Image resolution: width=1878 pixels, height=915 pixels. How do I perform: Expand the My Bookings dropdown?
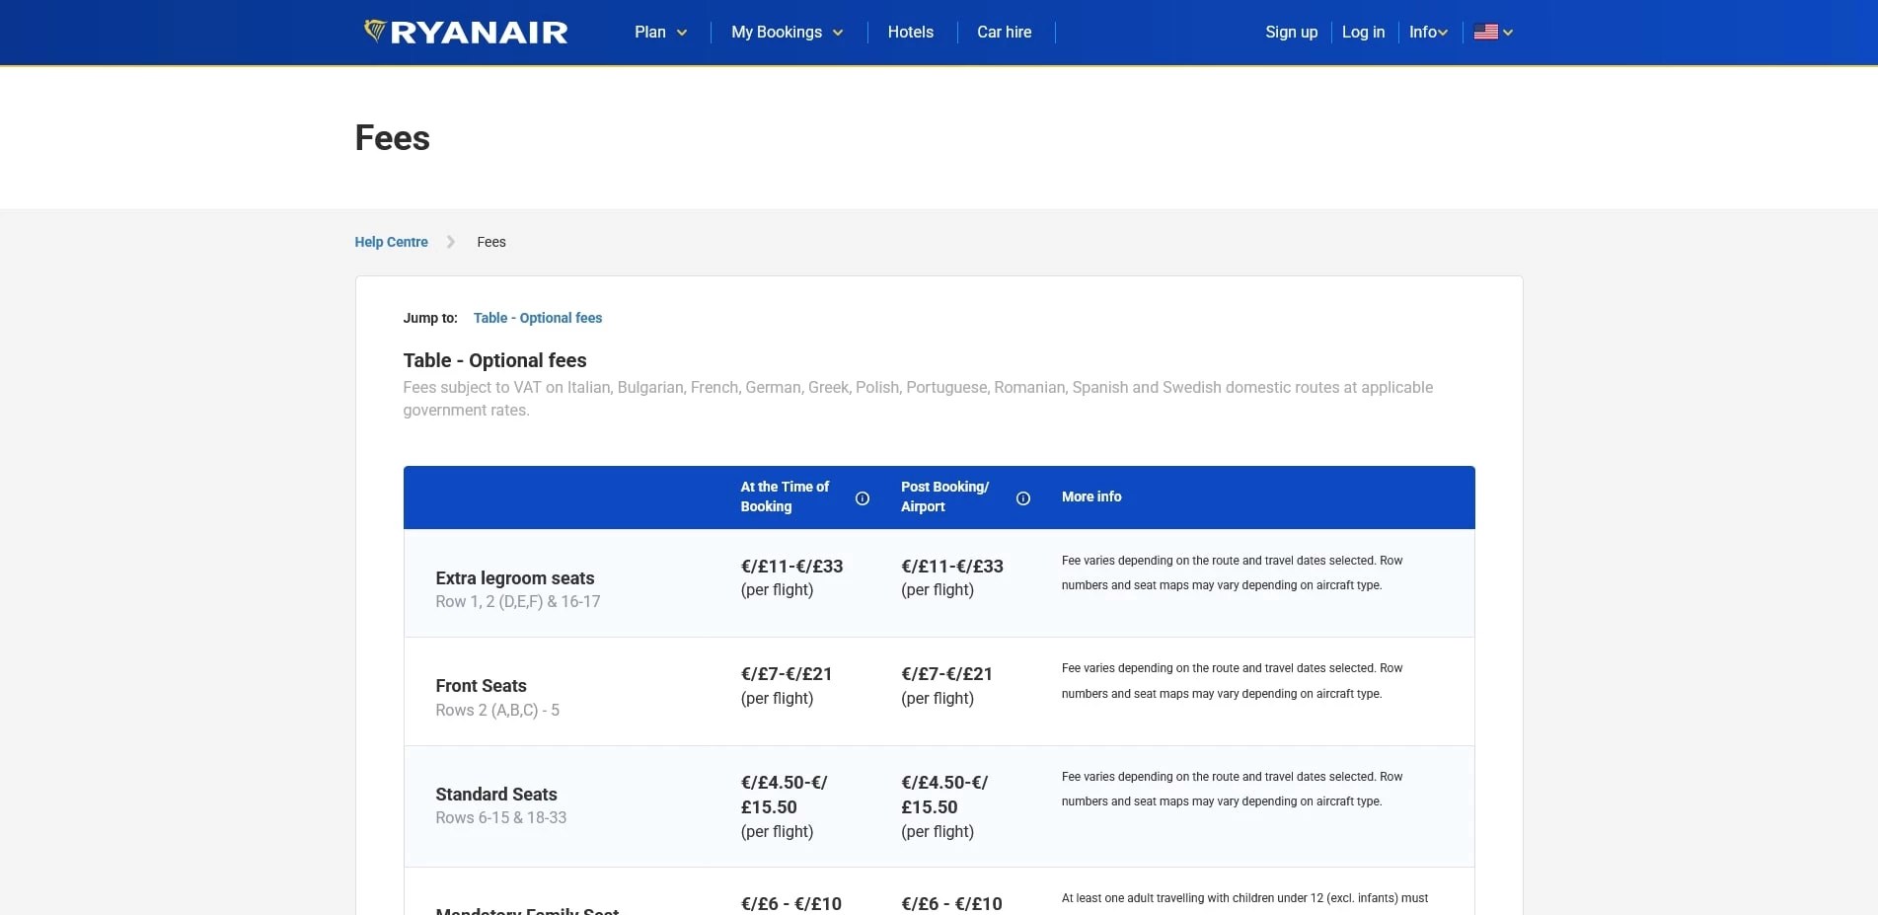tap(787, 32)
